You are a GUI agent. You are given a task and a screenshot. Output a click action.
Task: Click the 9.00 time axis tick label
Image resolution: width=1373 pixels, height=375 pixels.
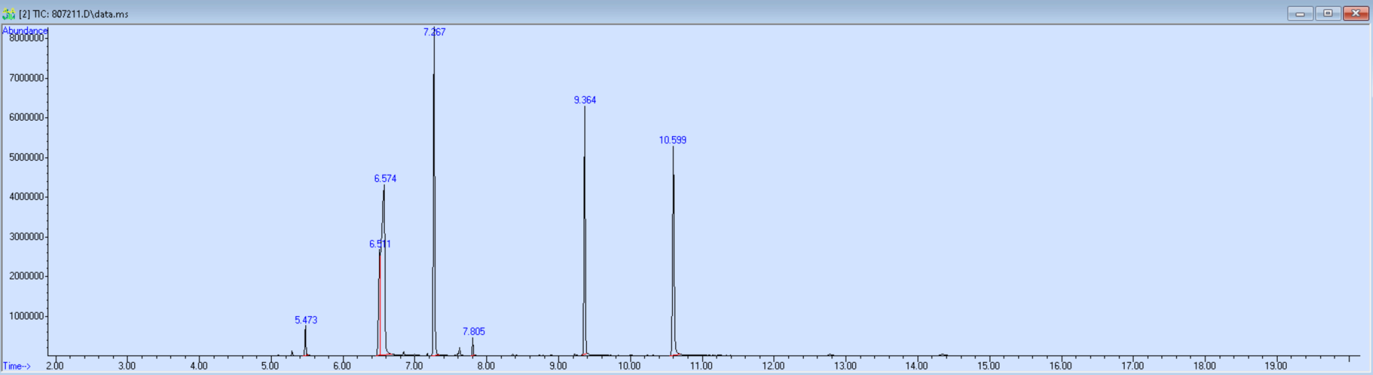[x=558, y=366]
